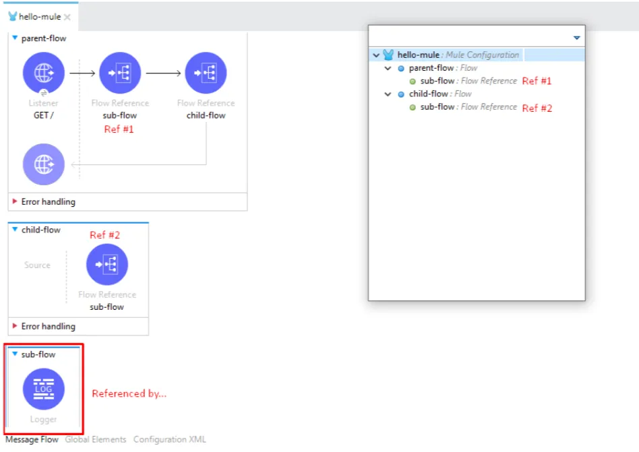This screenshot has width=639, height=452.
Task: Select the HTTP Listener icon in parent-flow
Action: (44, 73)
